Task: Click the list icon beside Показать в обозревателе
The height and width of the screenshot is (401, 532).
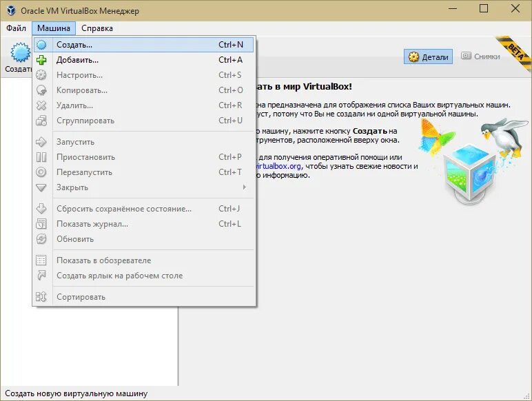Action: pyautogui.click(x=41, y=260)
